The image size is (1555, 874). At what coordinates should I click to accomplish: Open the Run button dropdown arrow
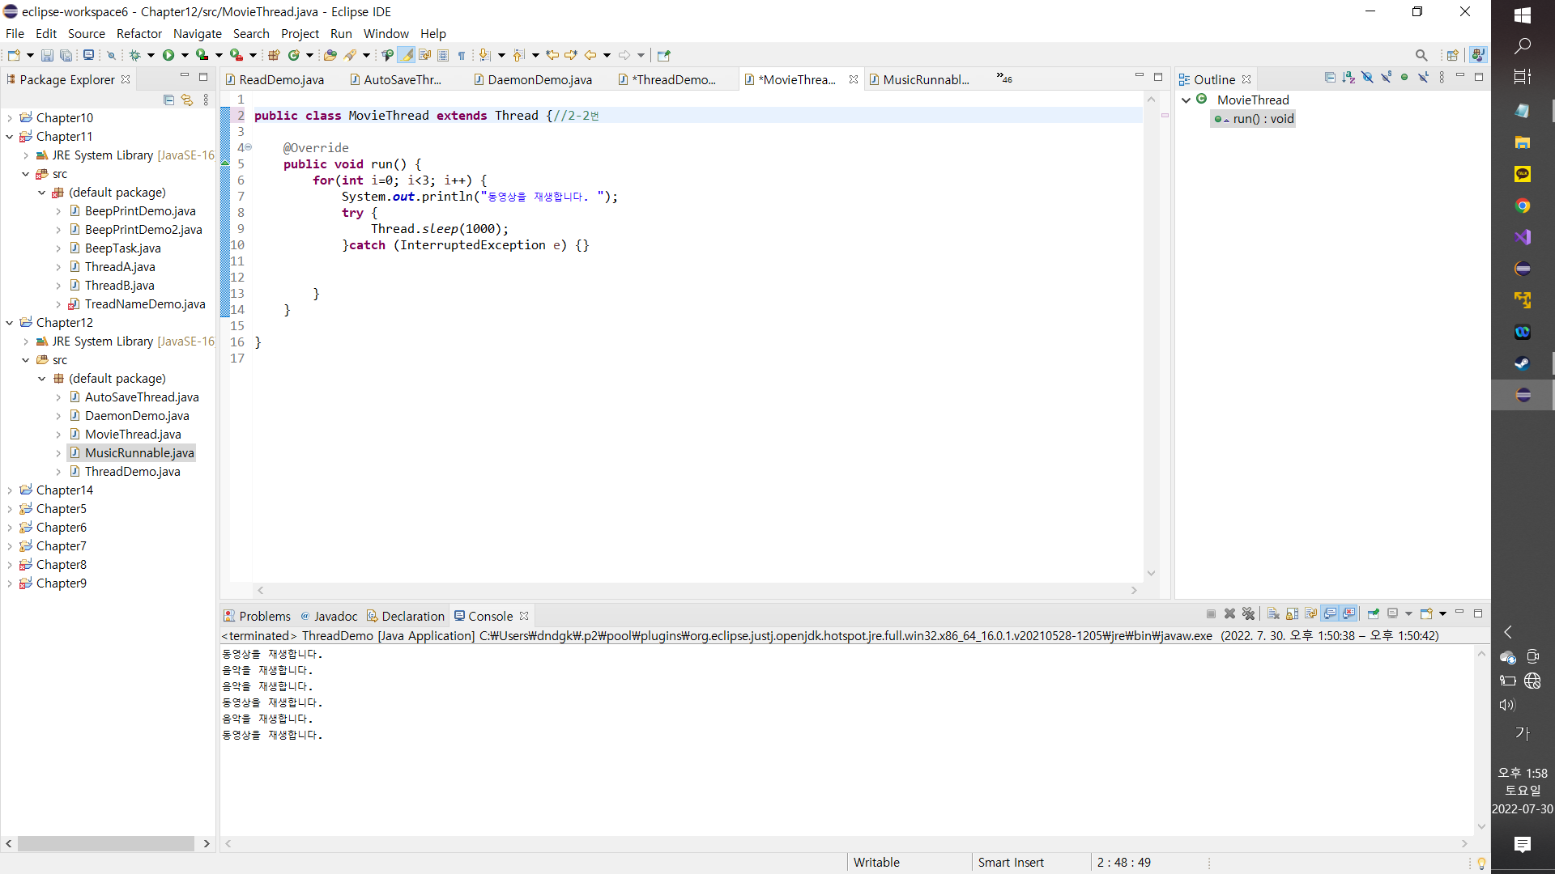point(185,55)
